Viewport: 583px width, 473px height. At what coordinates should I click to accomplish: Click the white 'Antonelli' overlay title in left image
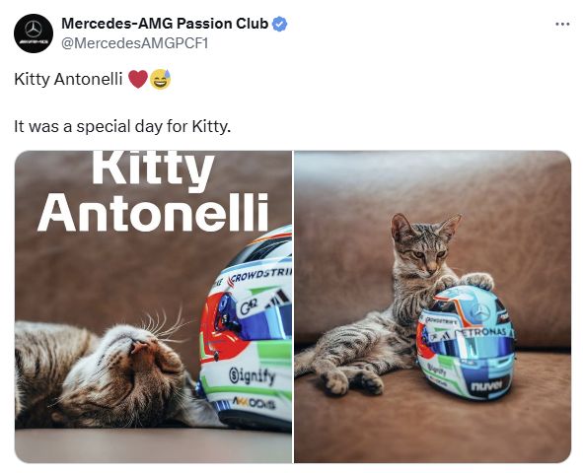click(x=153, y=213)
